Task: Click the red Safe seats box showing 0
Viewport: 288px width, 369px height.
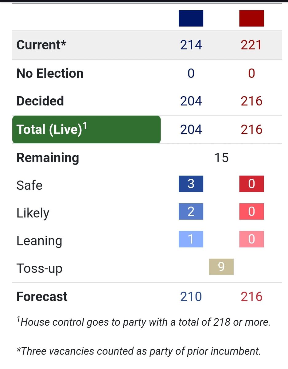Action: click(x=251, y=184)
